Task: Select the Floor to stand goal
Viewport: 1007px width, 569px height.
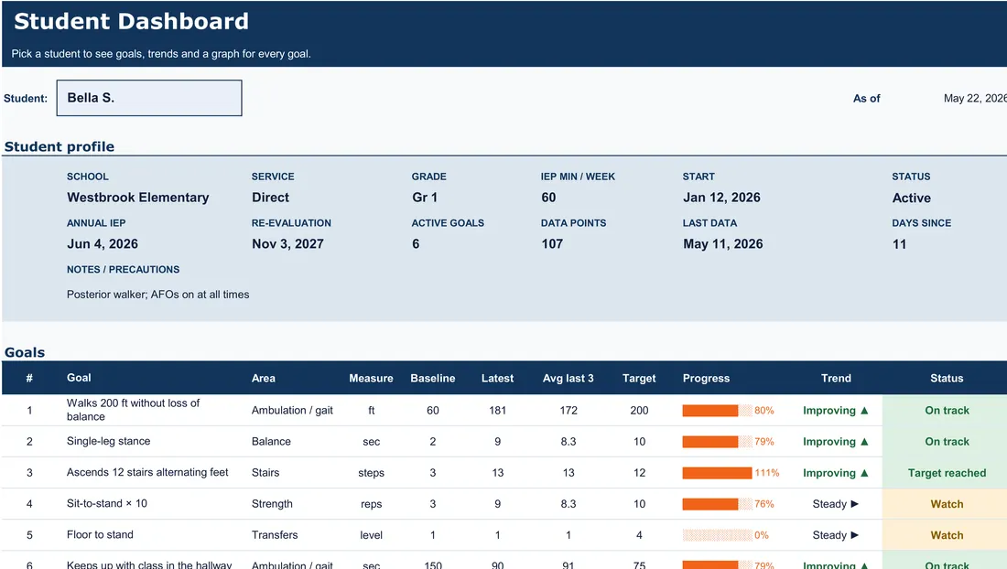Action: pyautogui.click(x=100, y=534)
